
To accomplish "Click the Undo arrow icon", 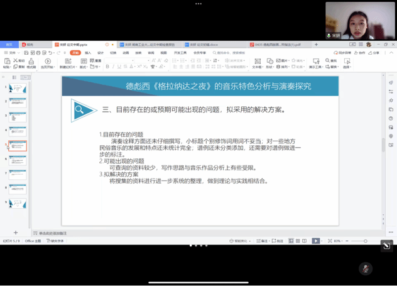I will pyautogui.click(x=50, y=53).
